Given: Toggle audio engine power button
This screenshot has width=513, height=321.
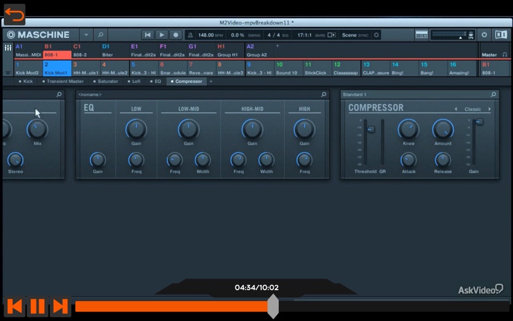Looking at the screenshot, I should point(484,35).
